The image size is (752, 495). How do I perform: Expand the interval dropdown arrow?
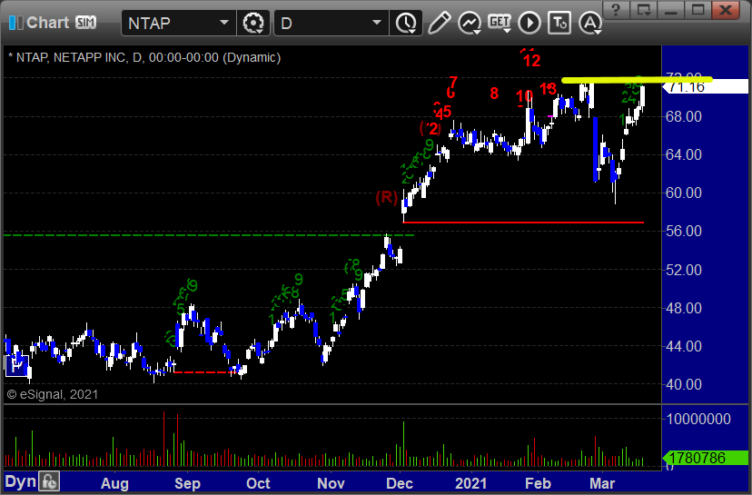coord(377,23)
